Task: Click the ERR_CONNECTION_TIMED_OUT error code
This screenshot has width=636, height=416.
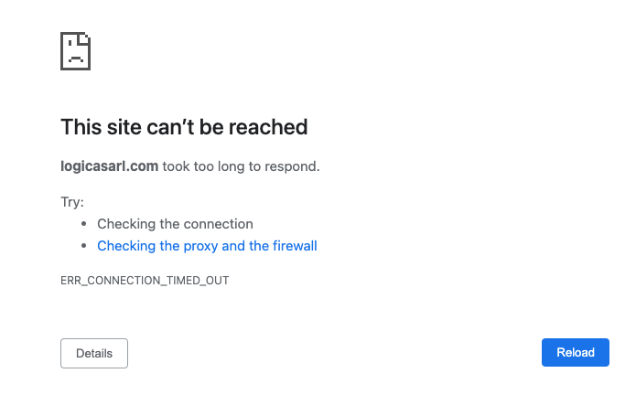Action: (145, 281)
